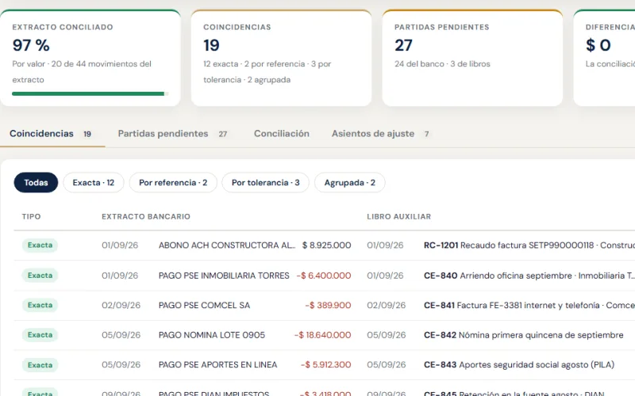Screen dimensions: 635x396
Task: Click bank date 02/09/26 on COMCEL row
Action: pyautogui.click(x=121, y=305)
